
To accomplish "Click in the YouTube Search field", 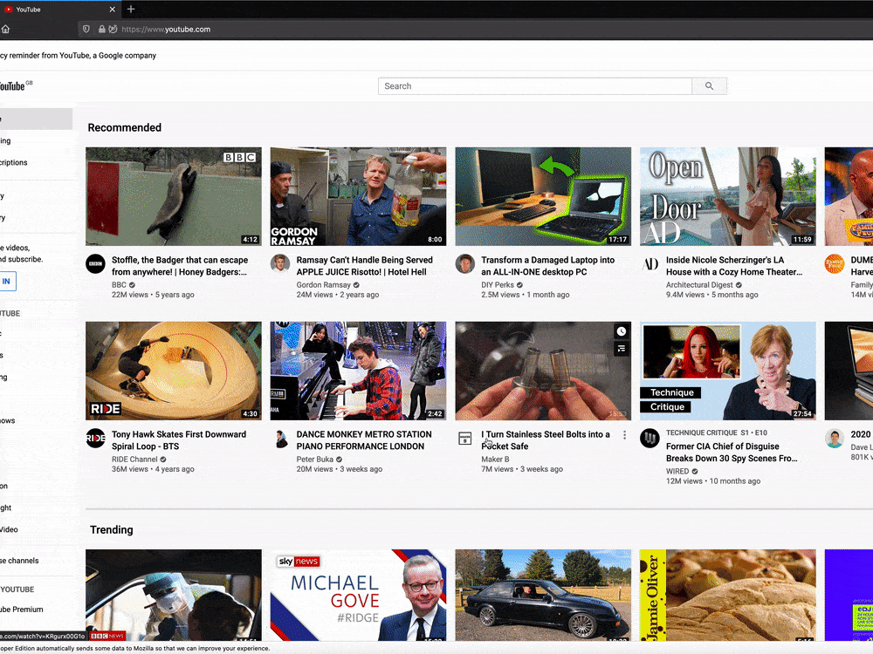I will tap(534, 86).
